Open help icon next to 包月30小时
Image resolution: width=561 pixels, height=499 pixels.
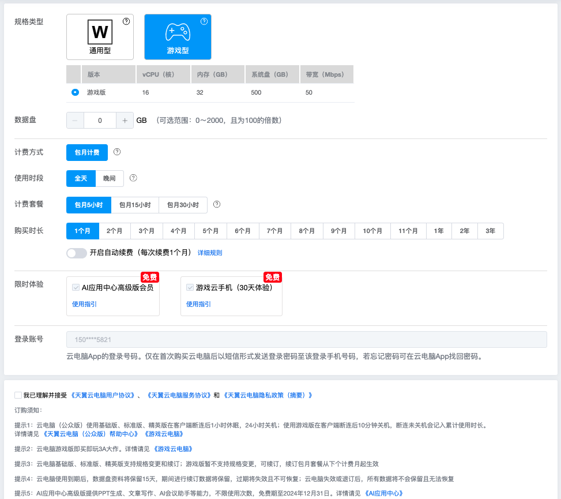217,204
